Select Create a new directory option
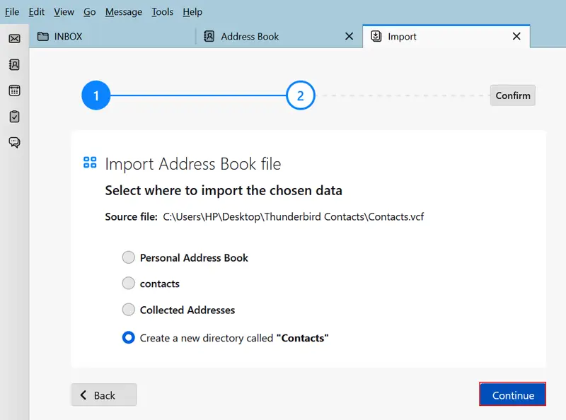Screen dimensions: 566x420 click(x=128, y=338)
